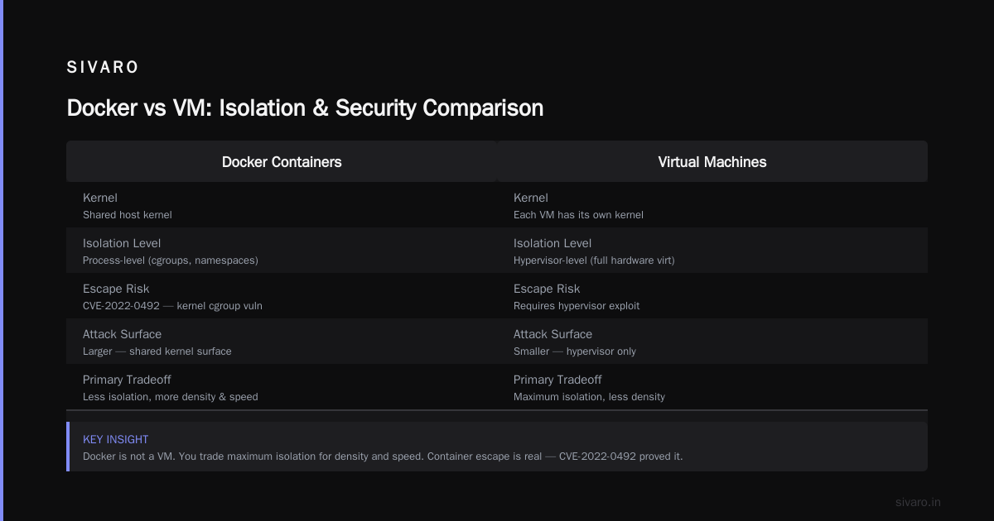Select "CVE-2022-0492 — kernel cgroup vuln" text
This screenshot has width=994, height=521.
pos(172,306)
